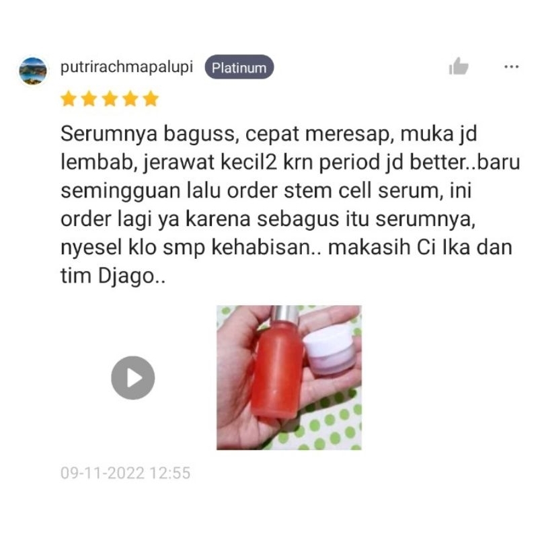Select the first rating star
Image resolution: width=538 pixels, height=538 pixels.
(x=69, y=99)
